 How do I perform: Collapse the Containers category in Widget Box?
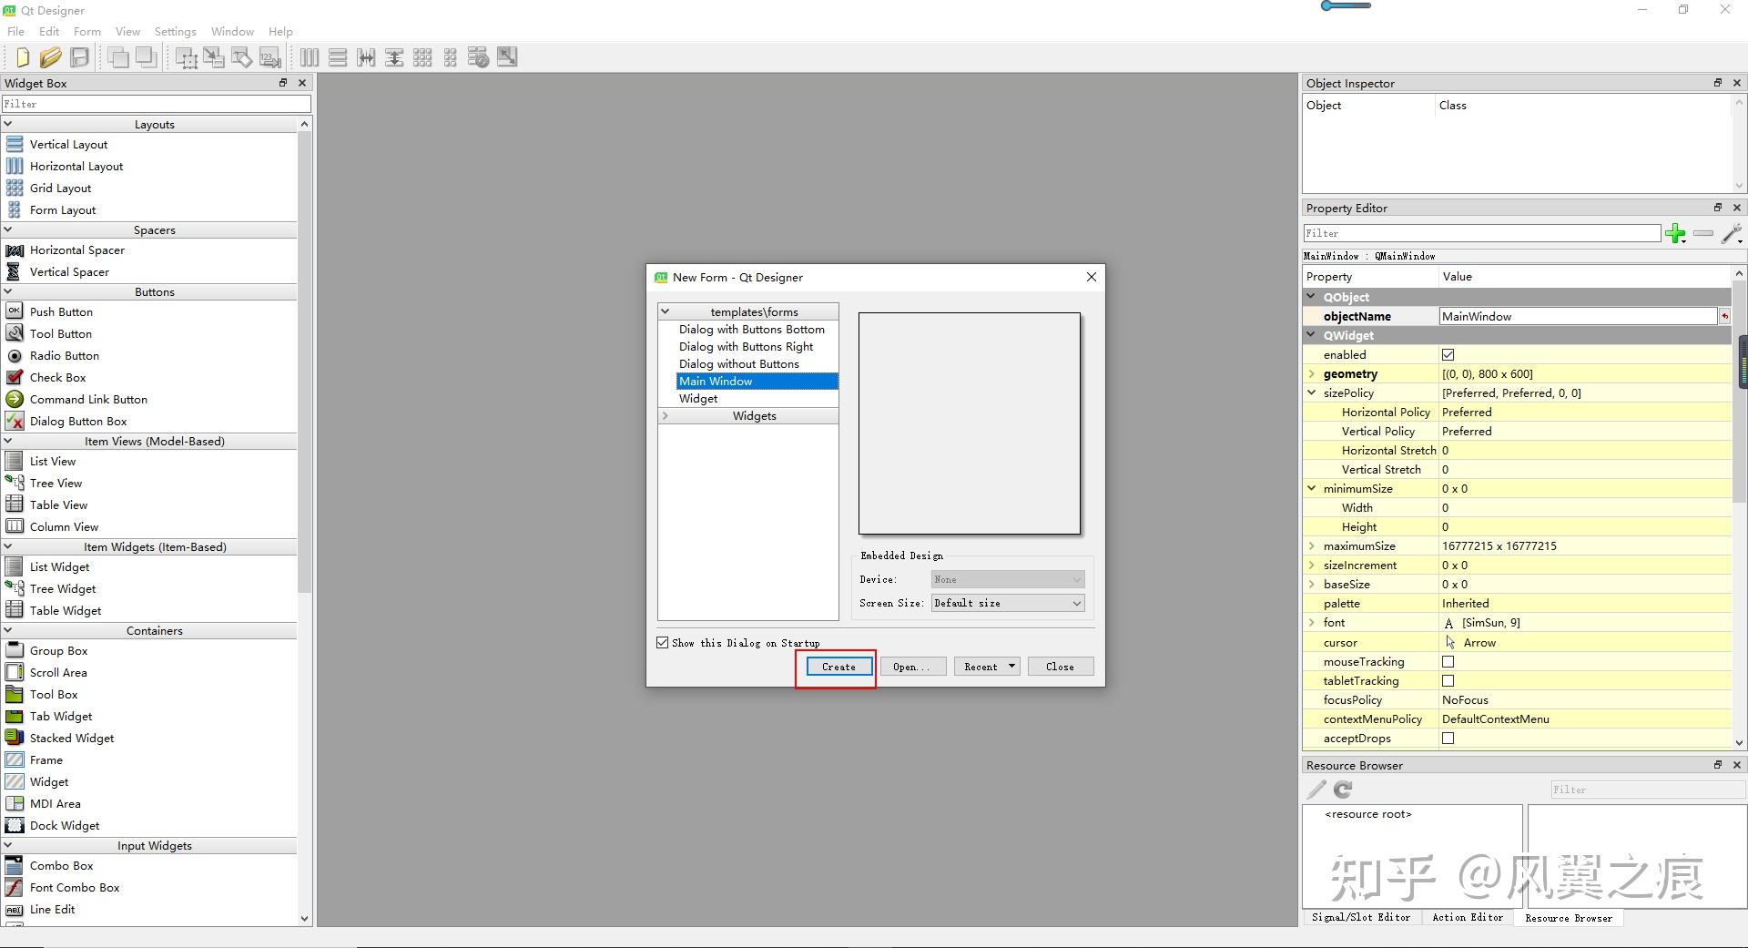pyautogui.click(x=8, y=630)
